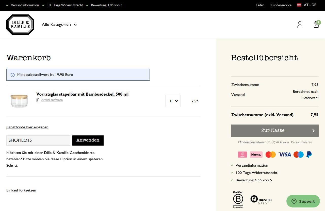Open the AT - DE country language selector
This screenshot has height=211, width=325.
(306, 5)
